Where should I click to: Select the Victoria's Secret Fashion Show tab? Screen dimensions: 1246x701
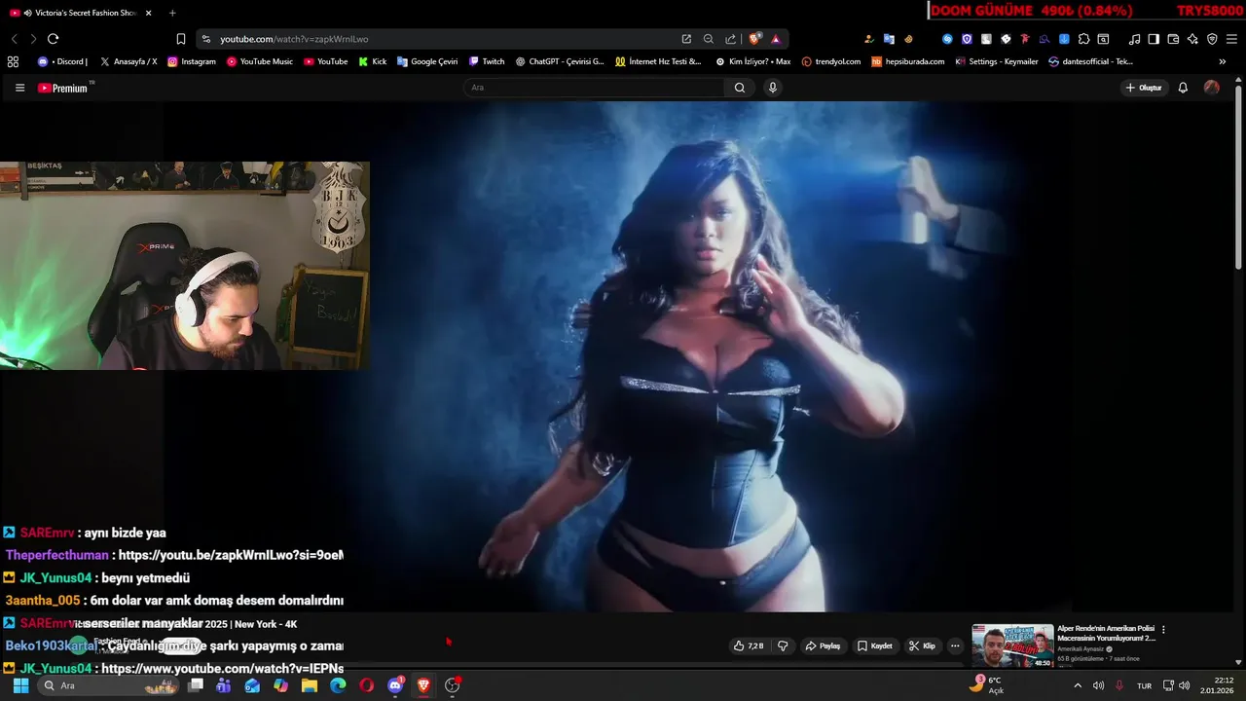[80, 13]
